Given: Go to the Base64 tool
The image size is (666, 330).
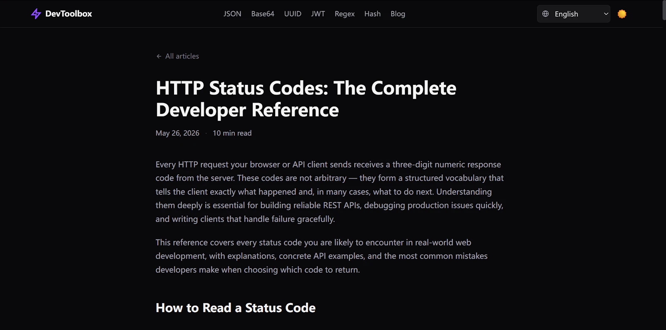Looking at the screenshot, I should coord(263,14).
